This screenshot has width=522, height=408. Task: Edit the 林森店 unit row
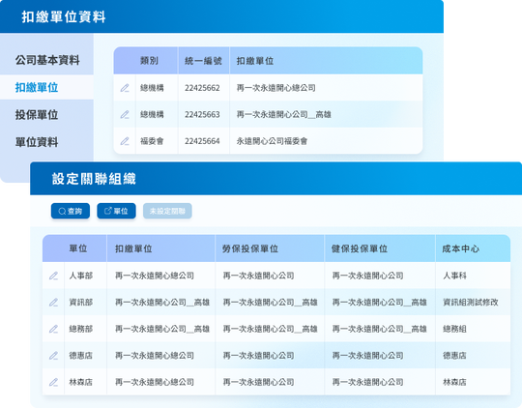click(x=53, y=382)
